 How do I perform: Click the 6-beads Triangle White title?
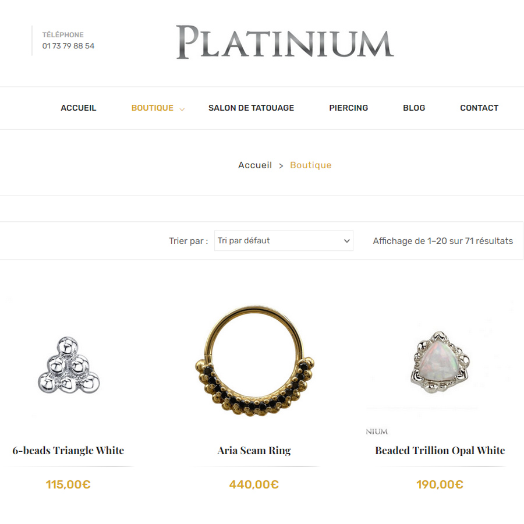[68, 451]
